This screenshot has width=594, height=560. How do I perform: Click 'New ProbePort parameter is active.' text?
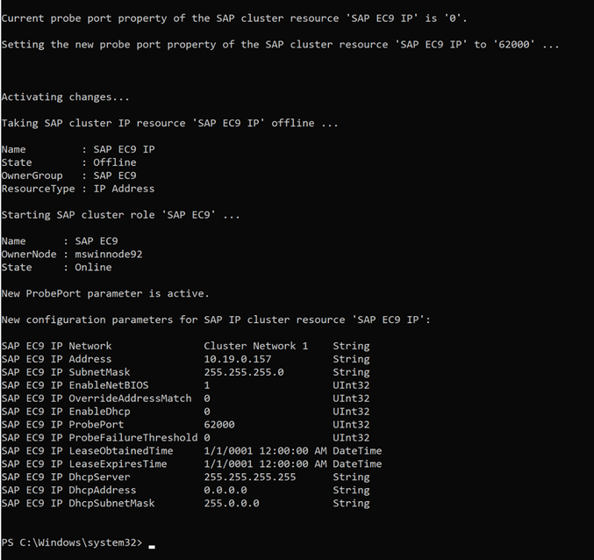click(105, 293)
